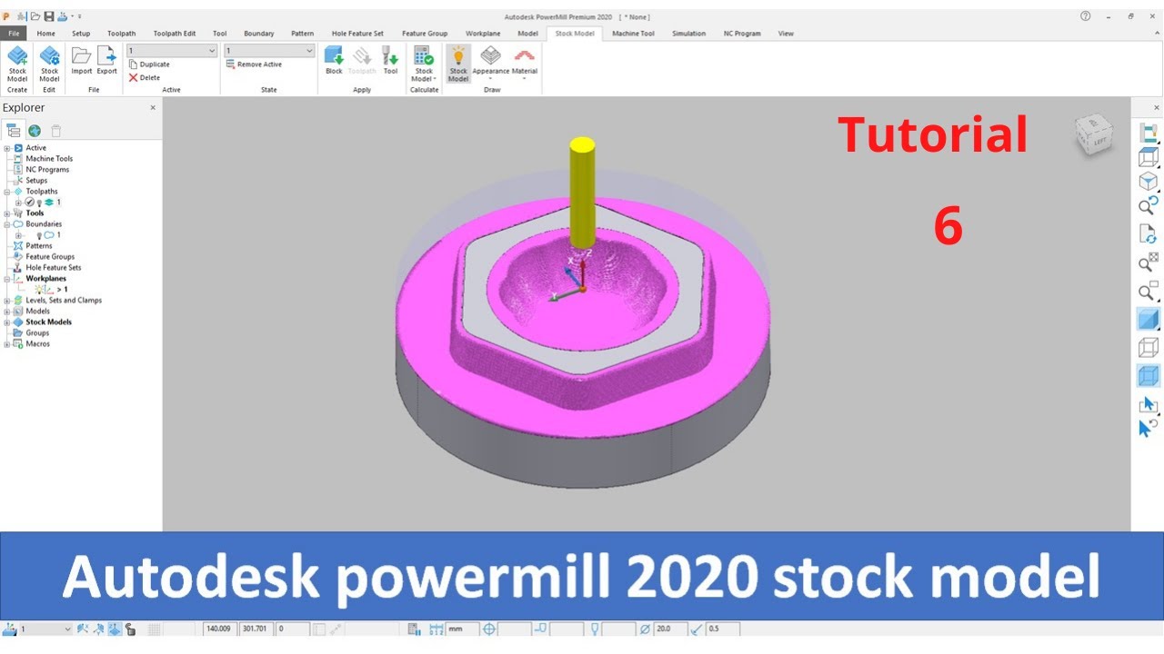Switch to the Explorer tree view icon
The height and width of the screenshot is (654, 1164).
click(x=14, y=131)
